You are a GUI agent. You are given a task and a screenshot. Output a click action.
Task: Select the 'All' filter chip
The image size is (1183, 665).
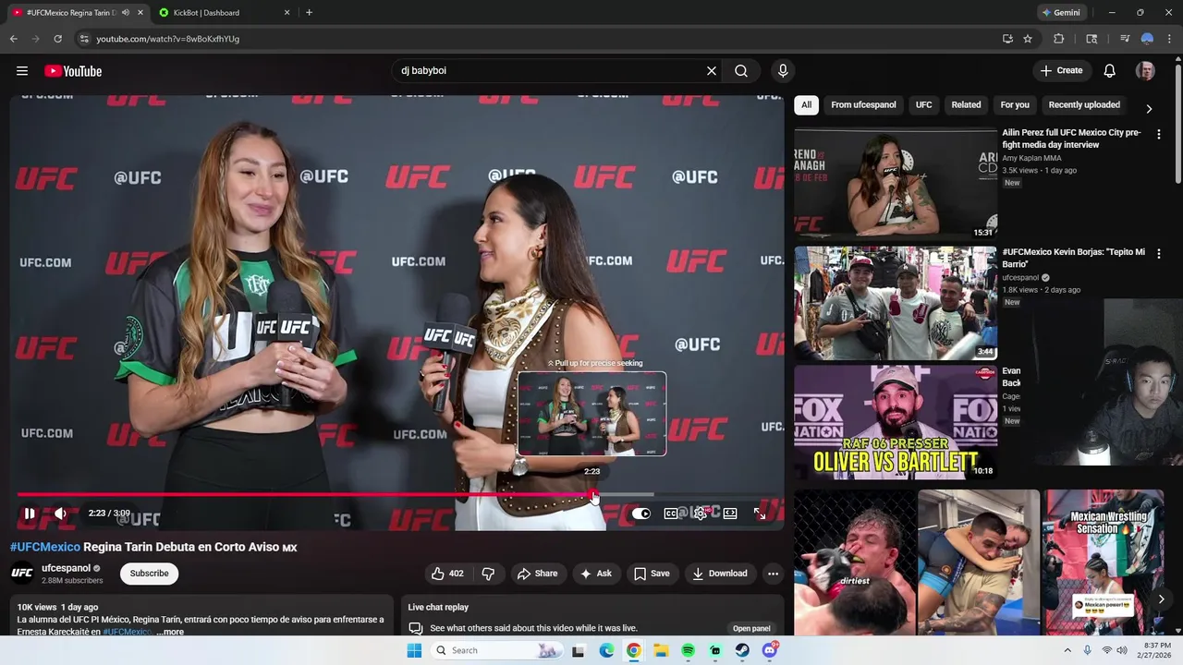[x=806, y=105]
